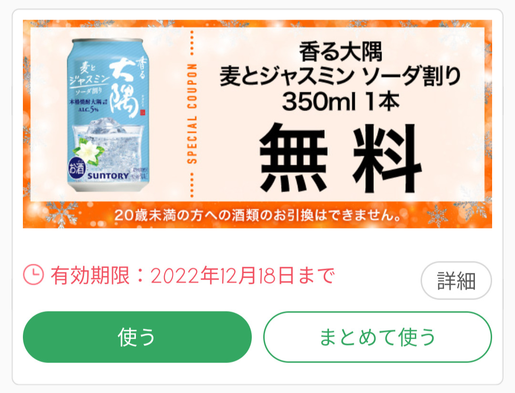This screenshot has height=393, width=515.
Task: Tap the green 使う button
Action: (x=137, y=337)
